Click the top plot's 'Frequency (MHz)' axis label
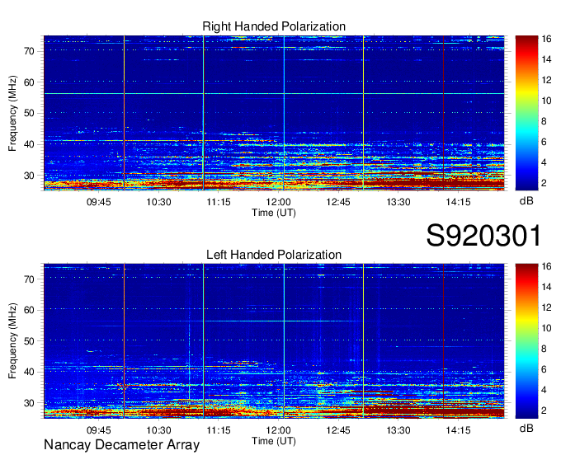561x455 pixels. point(12,113)
